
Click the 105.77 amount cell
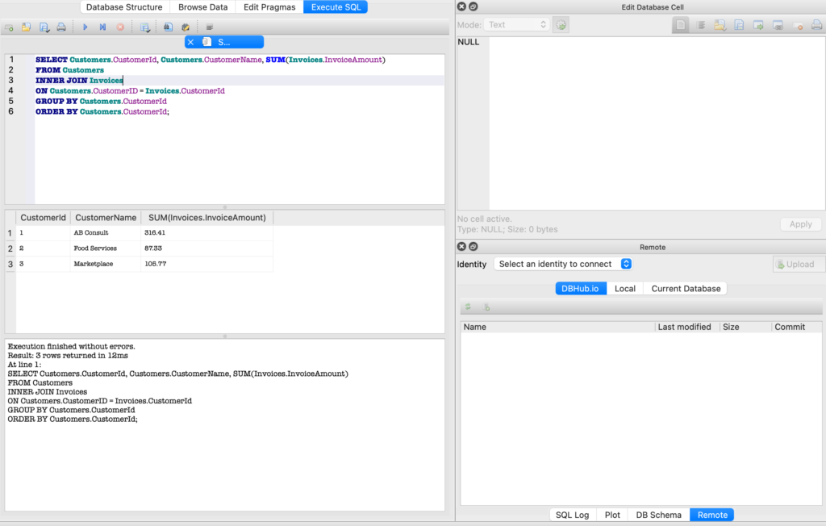(x=207, y=264)
